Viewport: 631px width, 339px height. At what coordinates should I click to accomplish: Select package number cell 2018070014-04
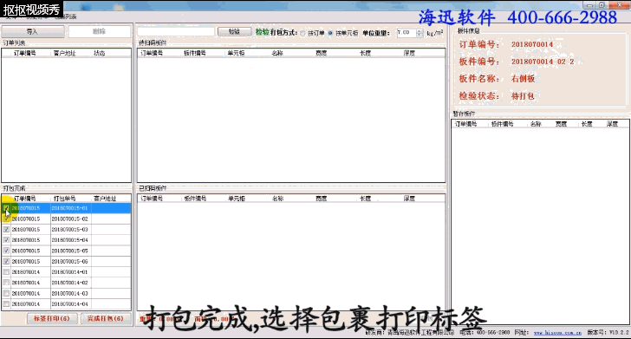(70, 304)
